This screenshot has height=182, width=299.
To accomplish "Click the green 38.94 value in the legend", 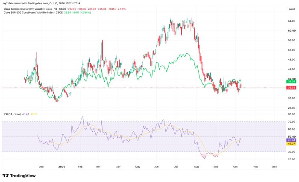I will point(67,12).
